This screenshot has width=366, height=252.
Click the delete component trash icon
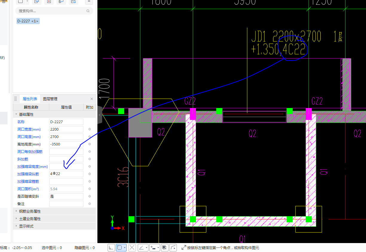49,1
